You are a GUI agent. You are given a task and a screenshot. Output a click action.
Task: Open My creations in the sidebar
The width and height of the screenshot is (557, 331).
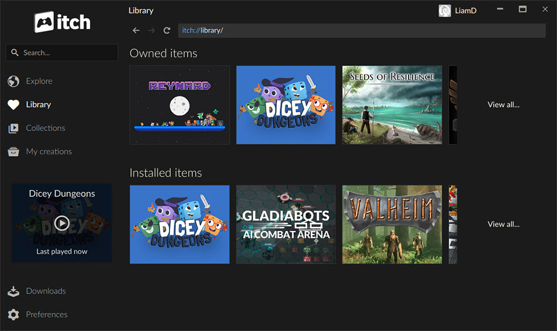[49, 151]
